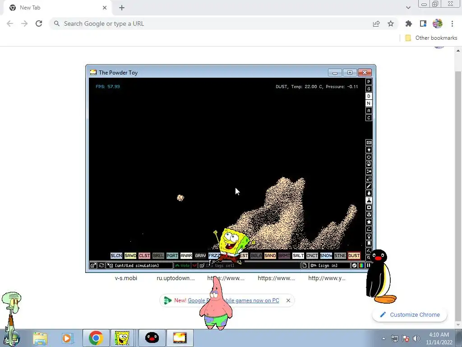Expand the Chrome tab search chevron

[x=408, y=8]
